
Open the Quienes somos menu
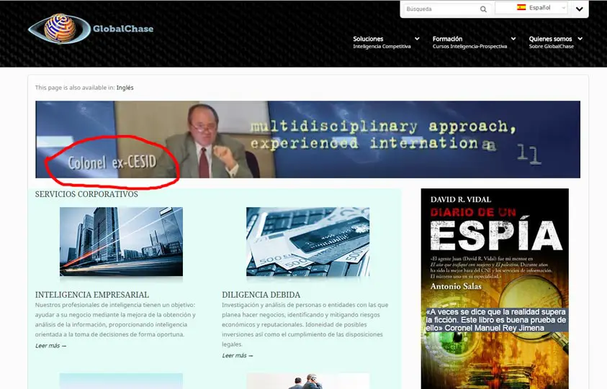click(551, 39)
